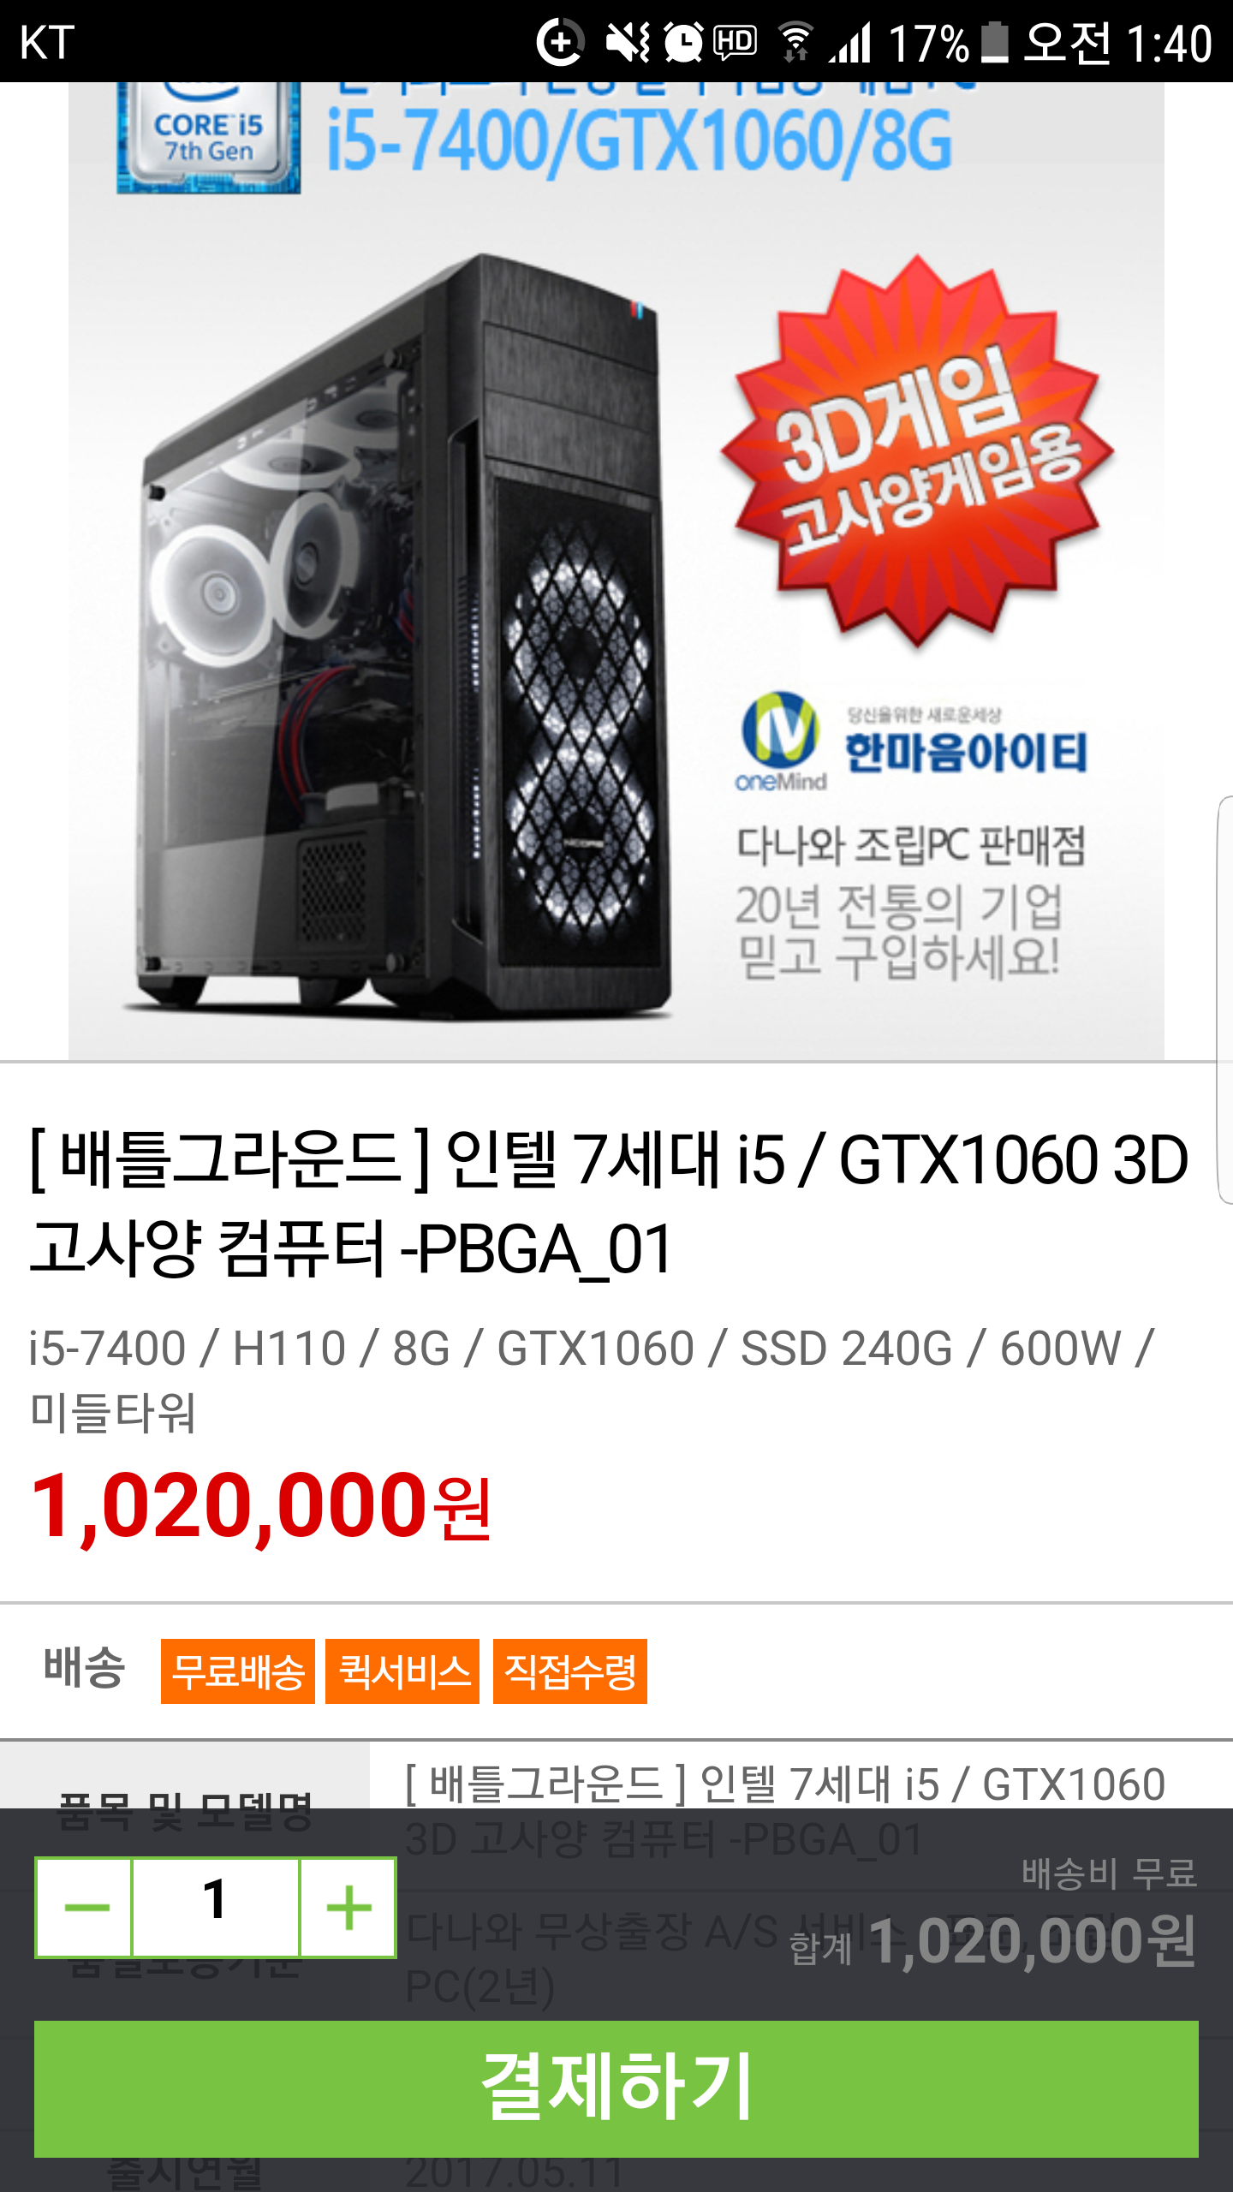Tap the data saver plus circle icon

pos(560,43)
